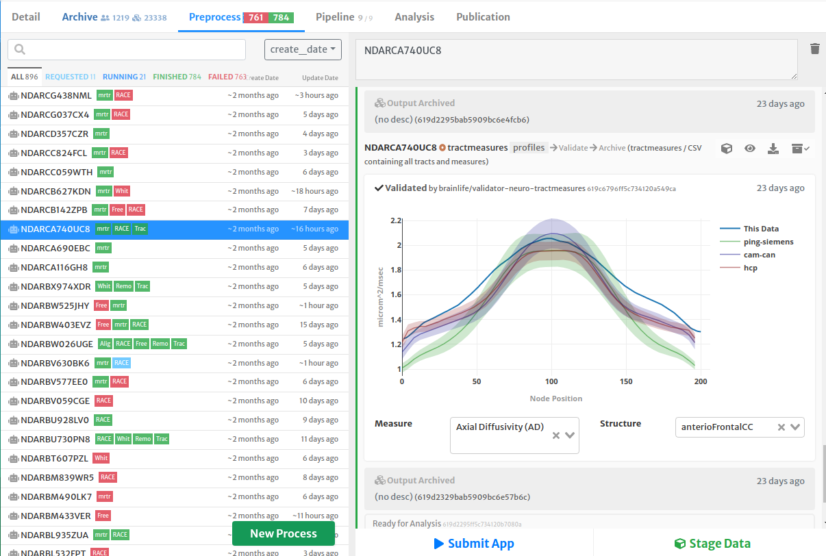Click robot icon of NDARBT607PZL row
This screenshot has height=556, width=826.
click(x=13, y=458)
